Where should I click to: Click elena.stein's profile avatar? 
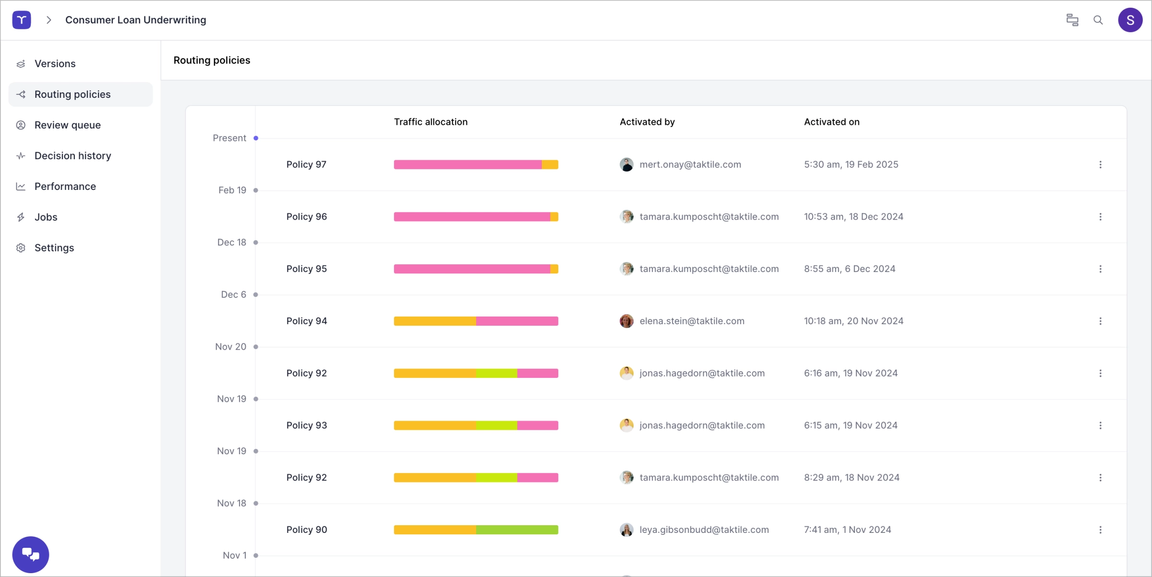[x=626, y=321]
